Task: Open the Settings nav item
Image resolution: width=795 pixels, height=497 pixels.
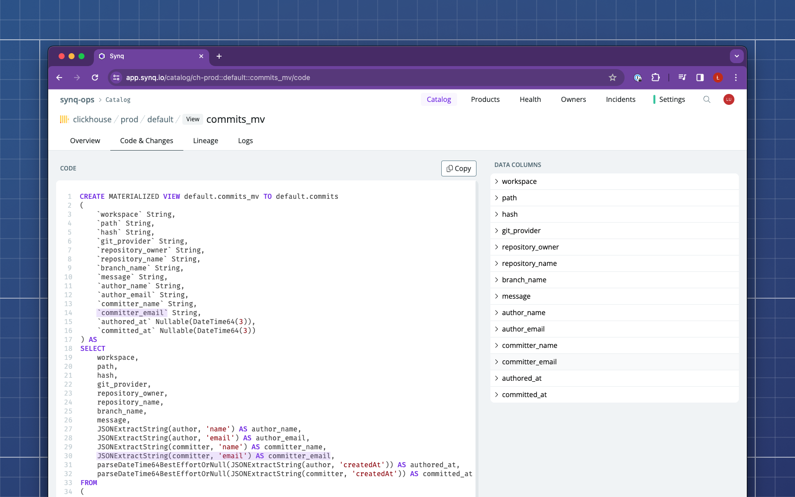Action: [672, 99]
